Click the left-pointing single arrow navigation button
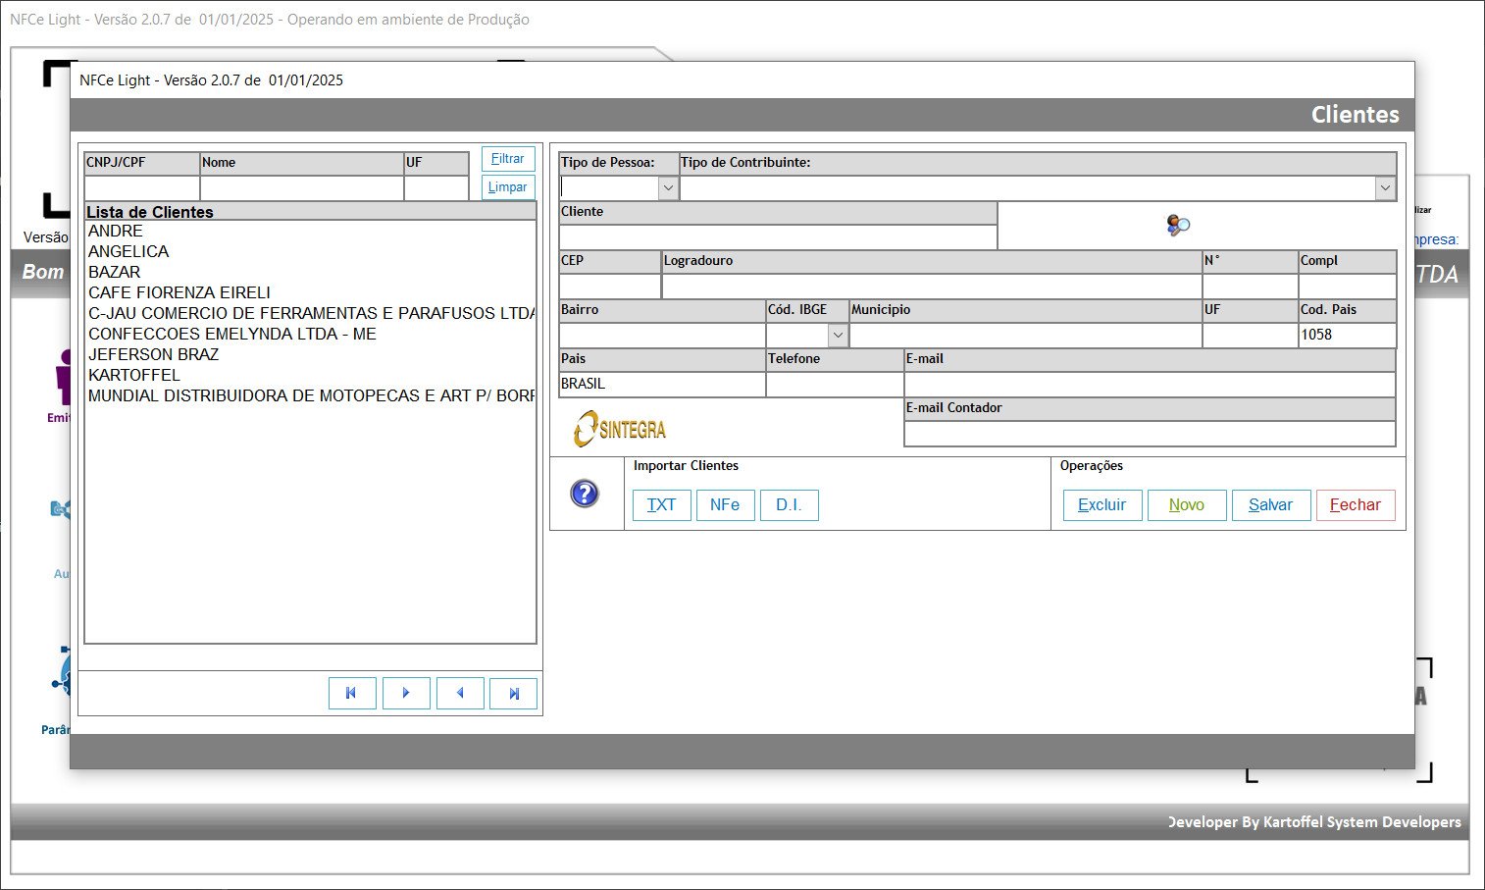 tap(460, 693)
